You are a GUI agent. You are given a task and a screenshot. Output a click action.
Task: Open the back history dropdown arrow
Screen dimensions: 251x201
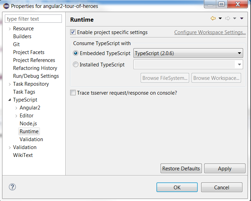[x=220, y=19]
